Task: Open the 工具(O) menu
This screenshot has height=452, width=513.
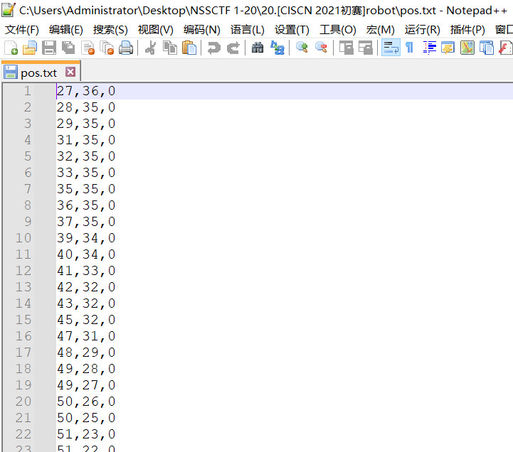Action: [338, 30]
